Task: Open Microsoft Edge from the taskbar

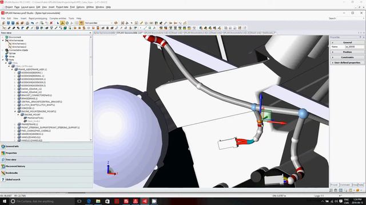Action: (89, 201)
